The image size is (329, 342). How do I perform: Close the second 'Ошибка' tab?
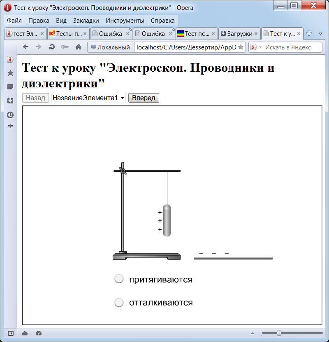170,34
